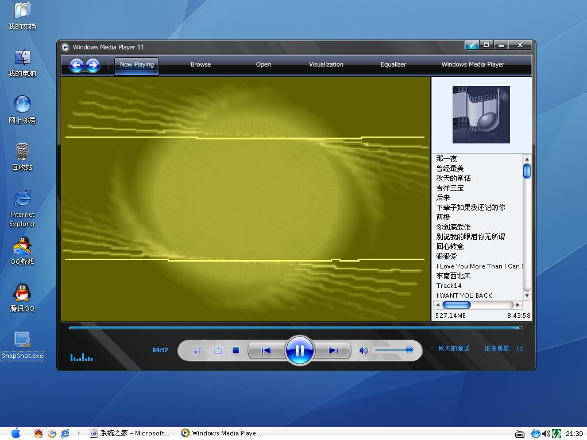Open the Browse menu
Image resolution: width=587 pixels, height=440 pixels.
tap(200, 65)
